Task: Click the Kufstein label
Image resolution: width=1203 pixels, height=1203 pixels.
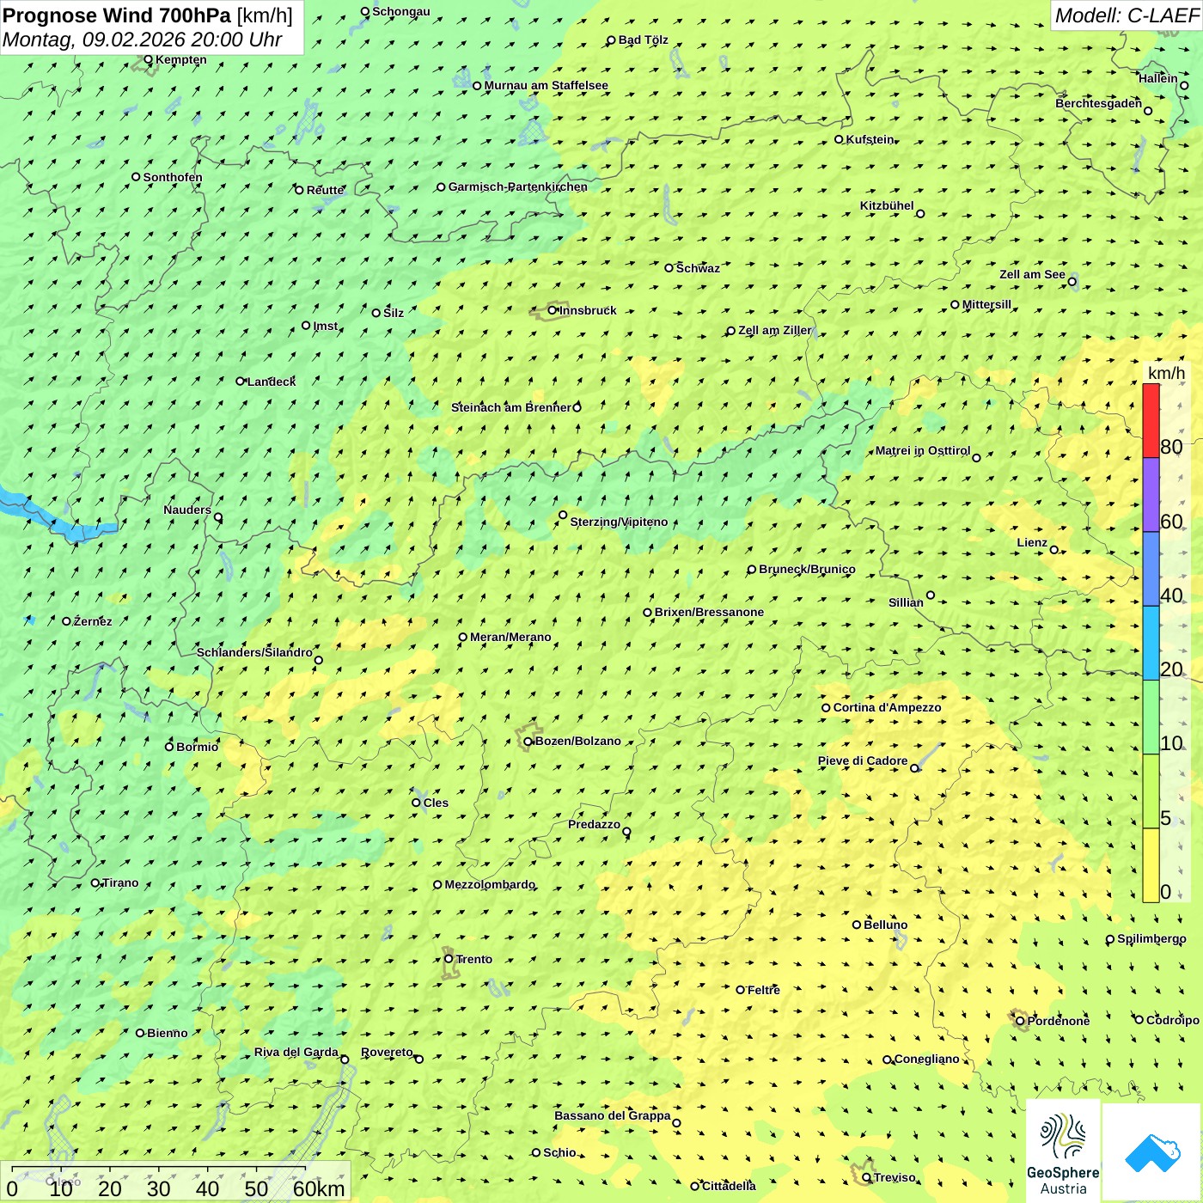Action: [870, 139]
